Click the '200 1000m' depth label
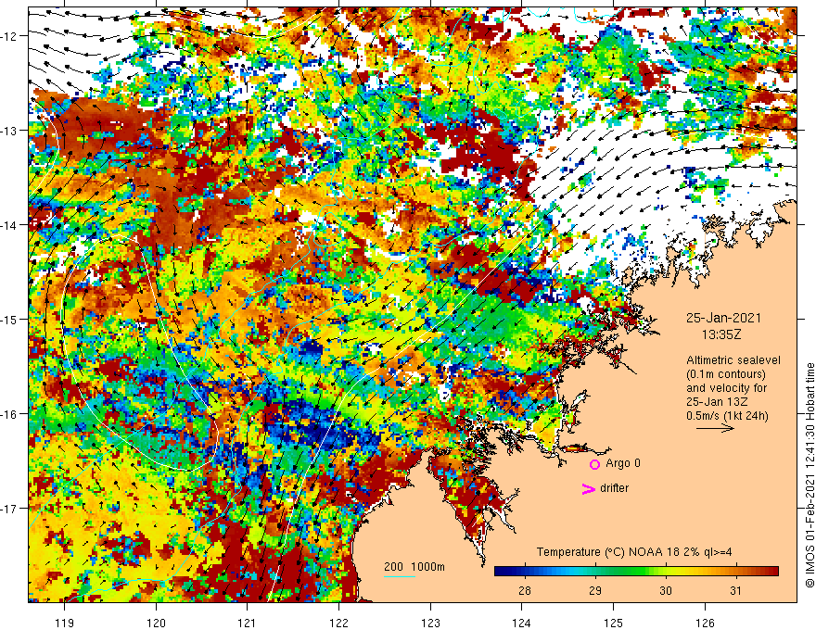 point(414,567)
